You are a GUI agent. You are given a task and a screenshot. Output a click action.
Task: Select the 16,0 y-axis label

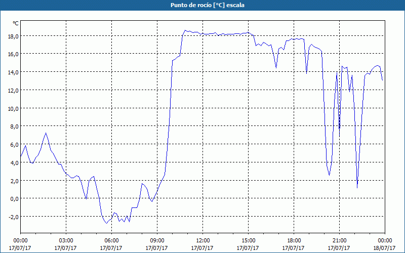[13, 54]
